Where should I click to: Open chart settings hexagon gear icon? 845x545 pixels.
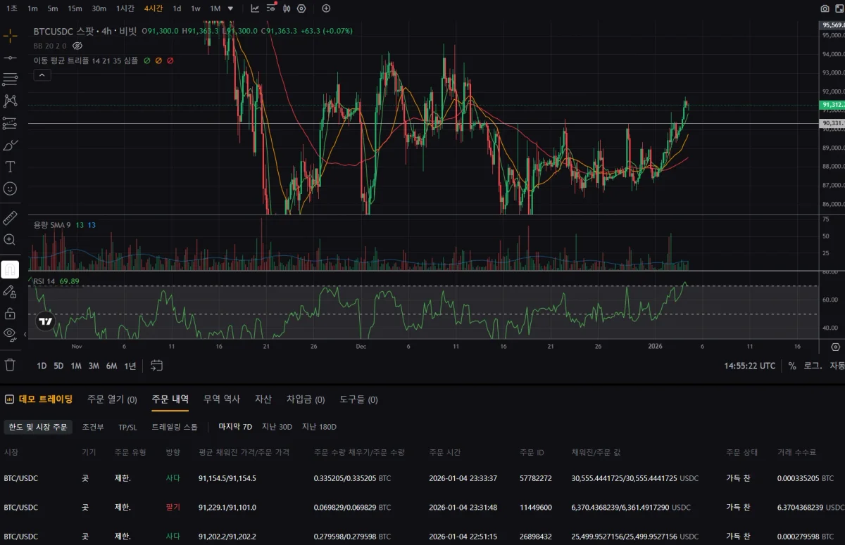(301, 8)
